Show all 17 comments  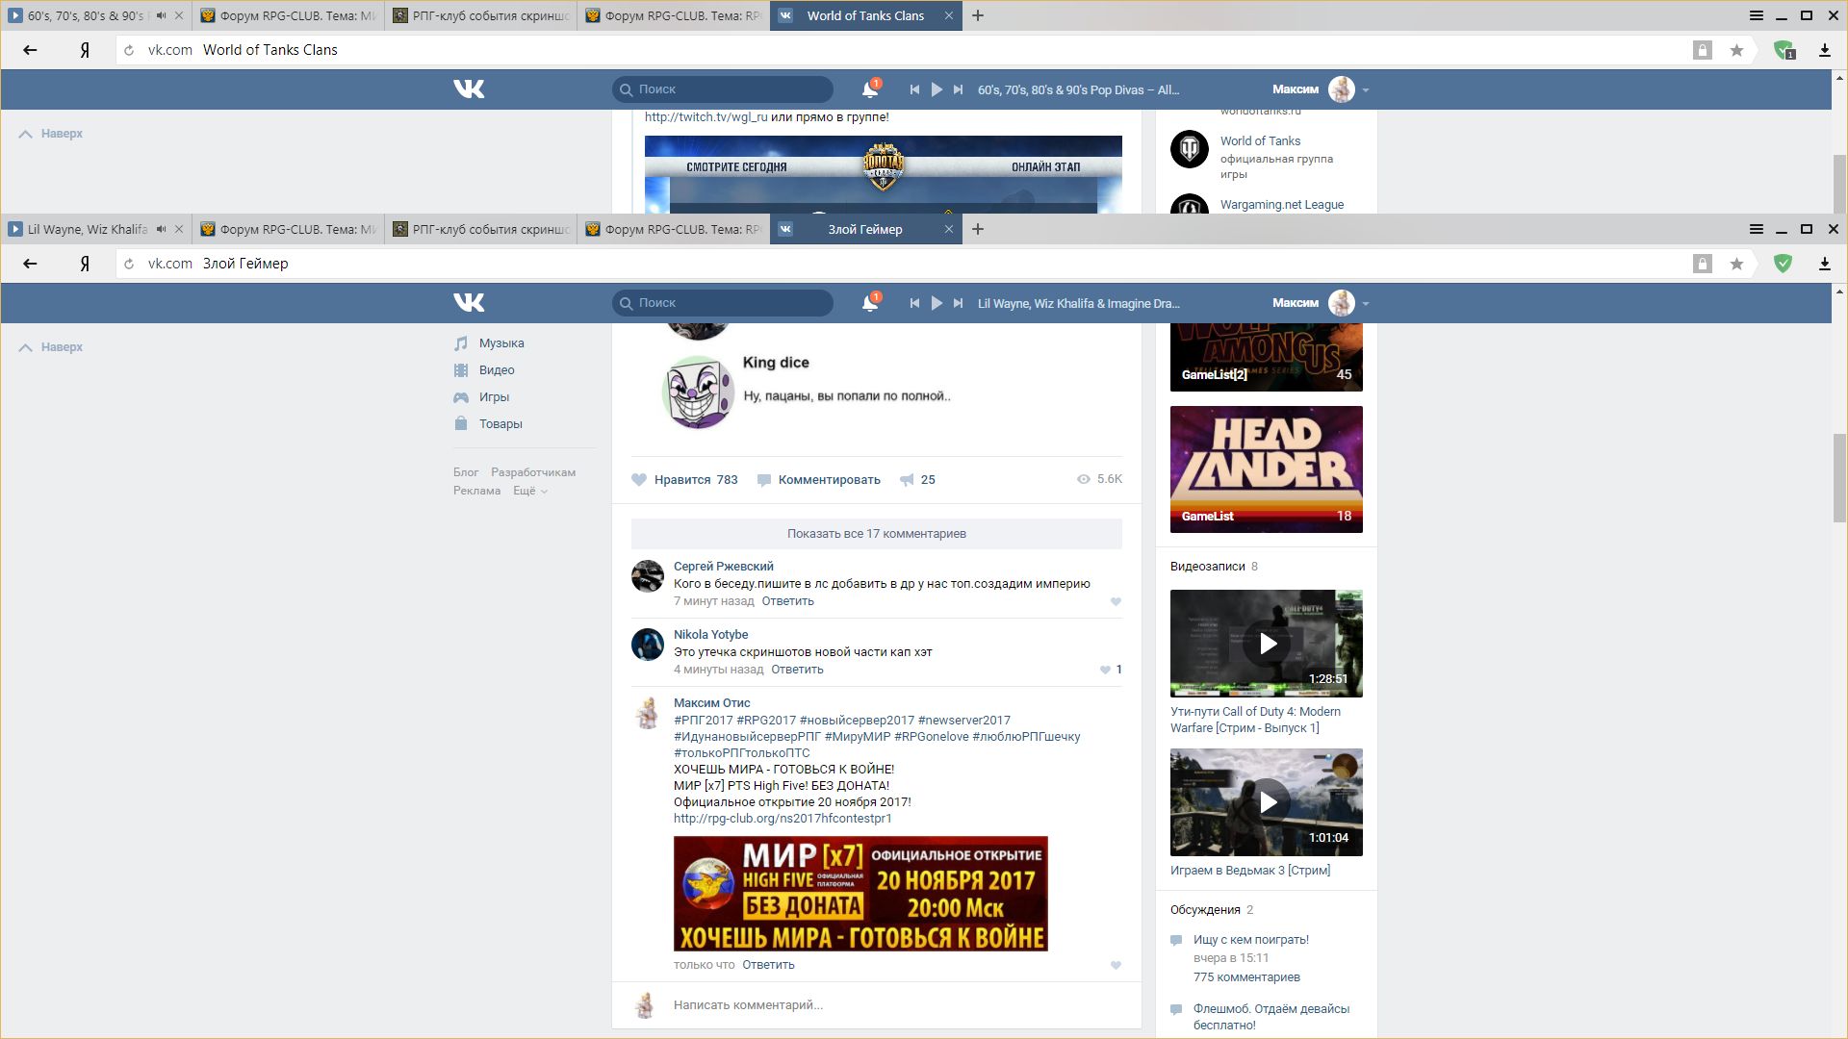[x=876, y=534]
